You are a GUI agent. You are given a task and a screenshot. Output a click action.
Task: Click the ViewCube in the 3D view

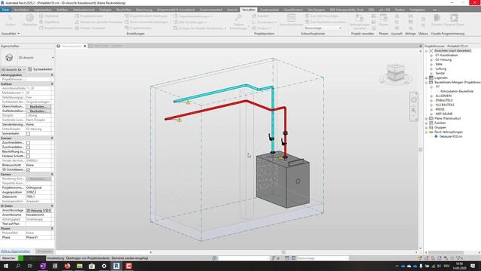point(395,72)
